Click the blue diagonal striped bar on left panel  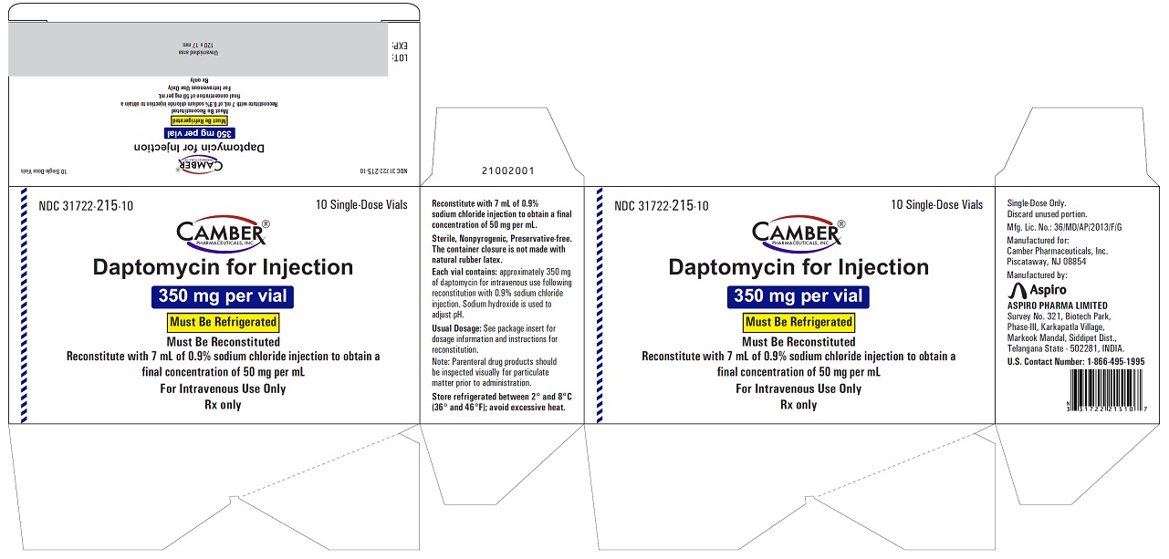coord(25,305)
